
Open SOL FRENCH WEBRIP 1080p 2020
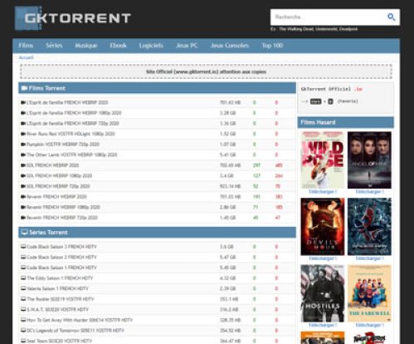coord(59,176)
